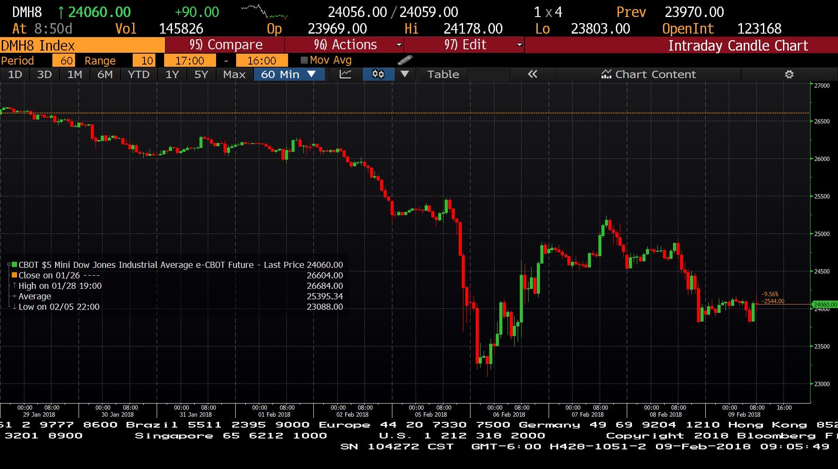
Task: Expand the 97) Edit dropdown arrow
Action: click(x=519, y=45)
